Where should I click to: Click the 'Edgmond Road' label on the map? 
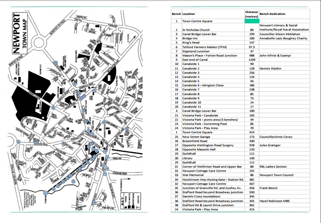click(120, 173)
